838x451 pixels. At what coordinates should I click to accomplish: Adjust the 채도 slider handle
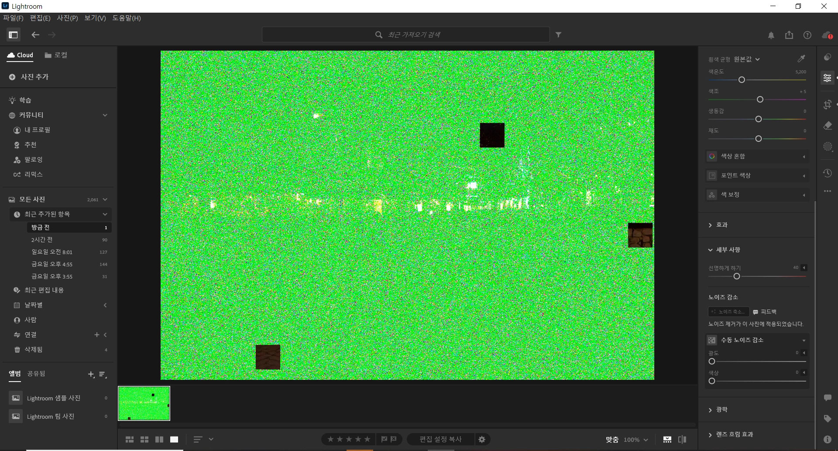pyautogui.click(x=759, y=139)
